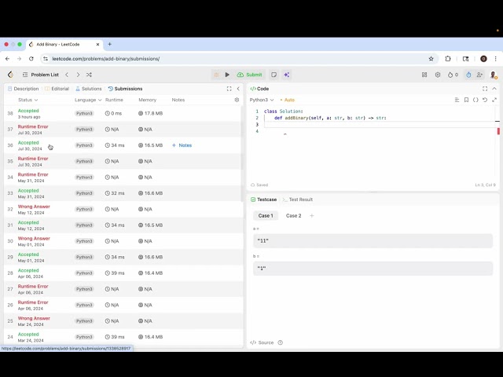Viewport: 503px width, 377px height.
Task: Open the Status filter dropdown
Action: (28, 100)
